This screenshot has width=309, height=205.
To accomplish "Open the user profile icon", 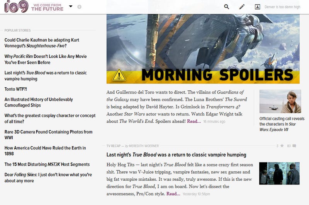I will pyautogui.click(x=257, y=7).
